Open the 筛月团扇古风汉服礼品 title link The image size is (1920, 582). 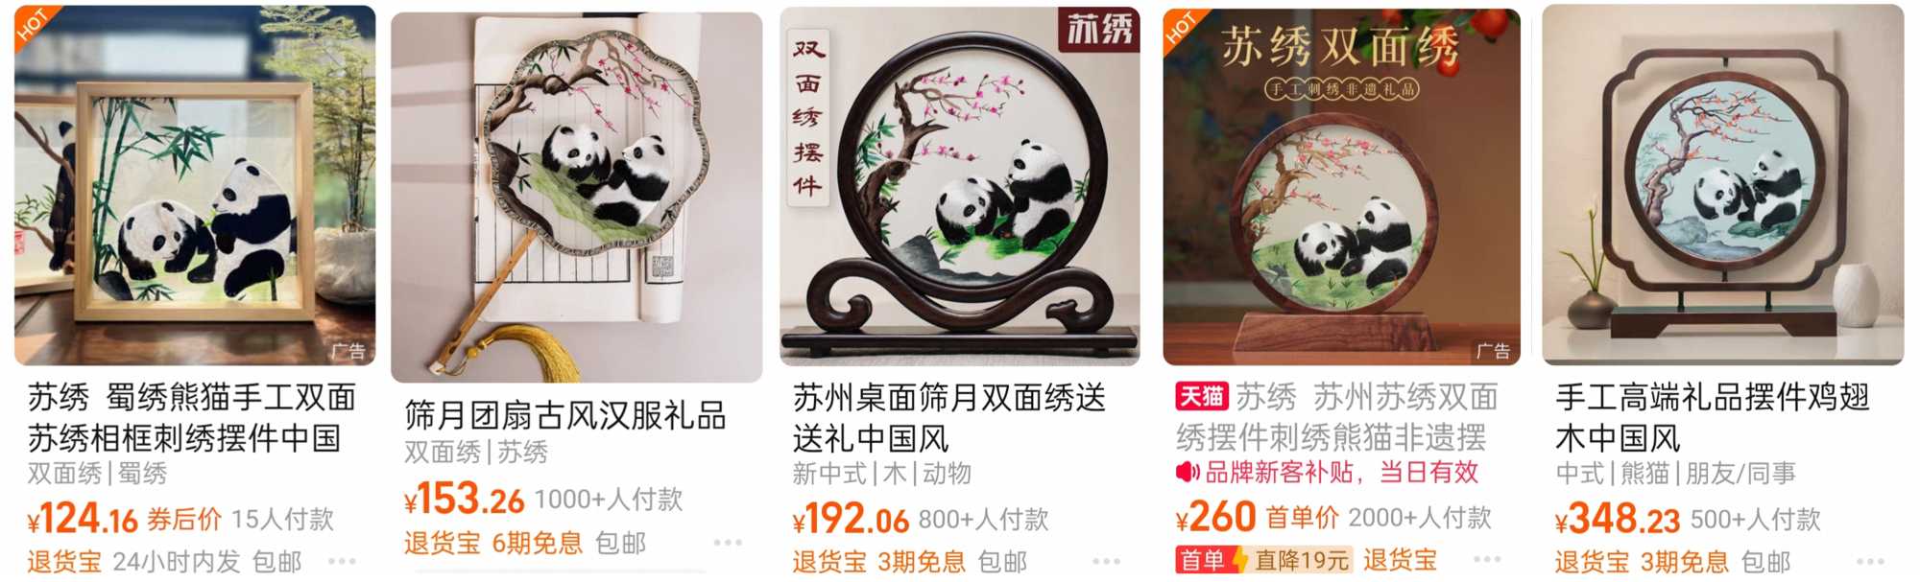coord(565,415)
